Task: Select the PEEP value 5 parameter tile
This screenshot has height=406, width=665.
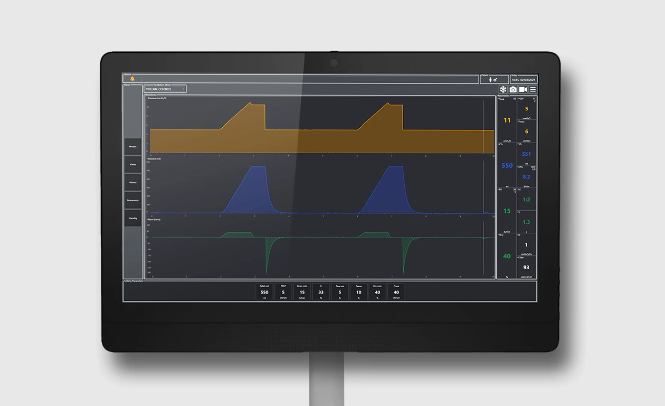Action: [x=527, y=108]
